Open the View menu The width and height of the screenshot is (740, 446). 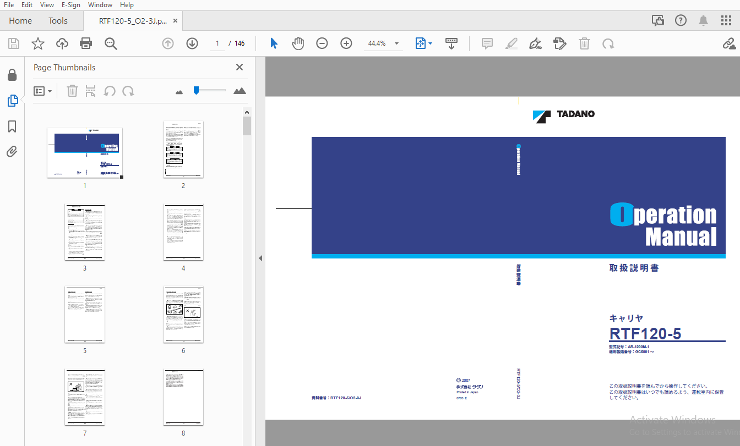pos(47,5)
